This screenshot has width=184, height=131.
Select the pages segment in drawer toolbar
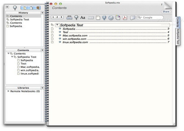(24, 8)
